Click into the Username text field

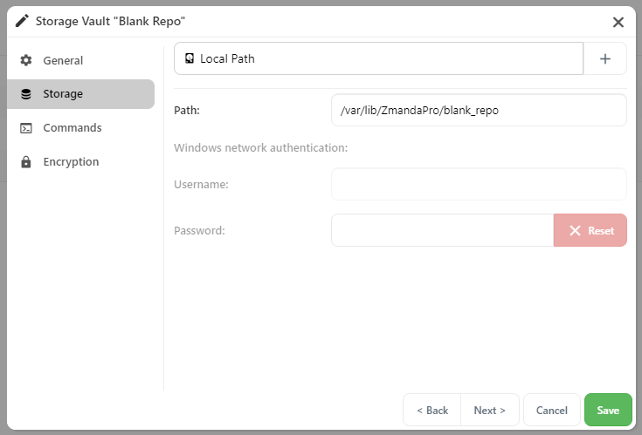tap(479, 184)
